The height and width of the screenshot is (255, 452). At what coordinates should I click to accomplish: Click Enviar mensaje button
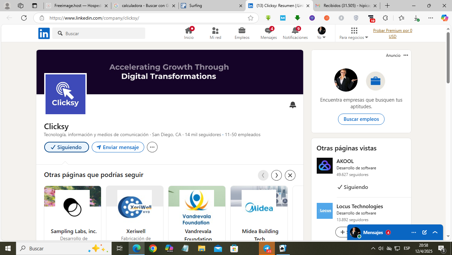click(x=118, y=147)
